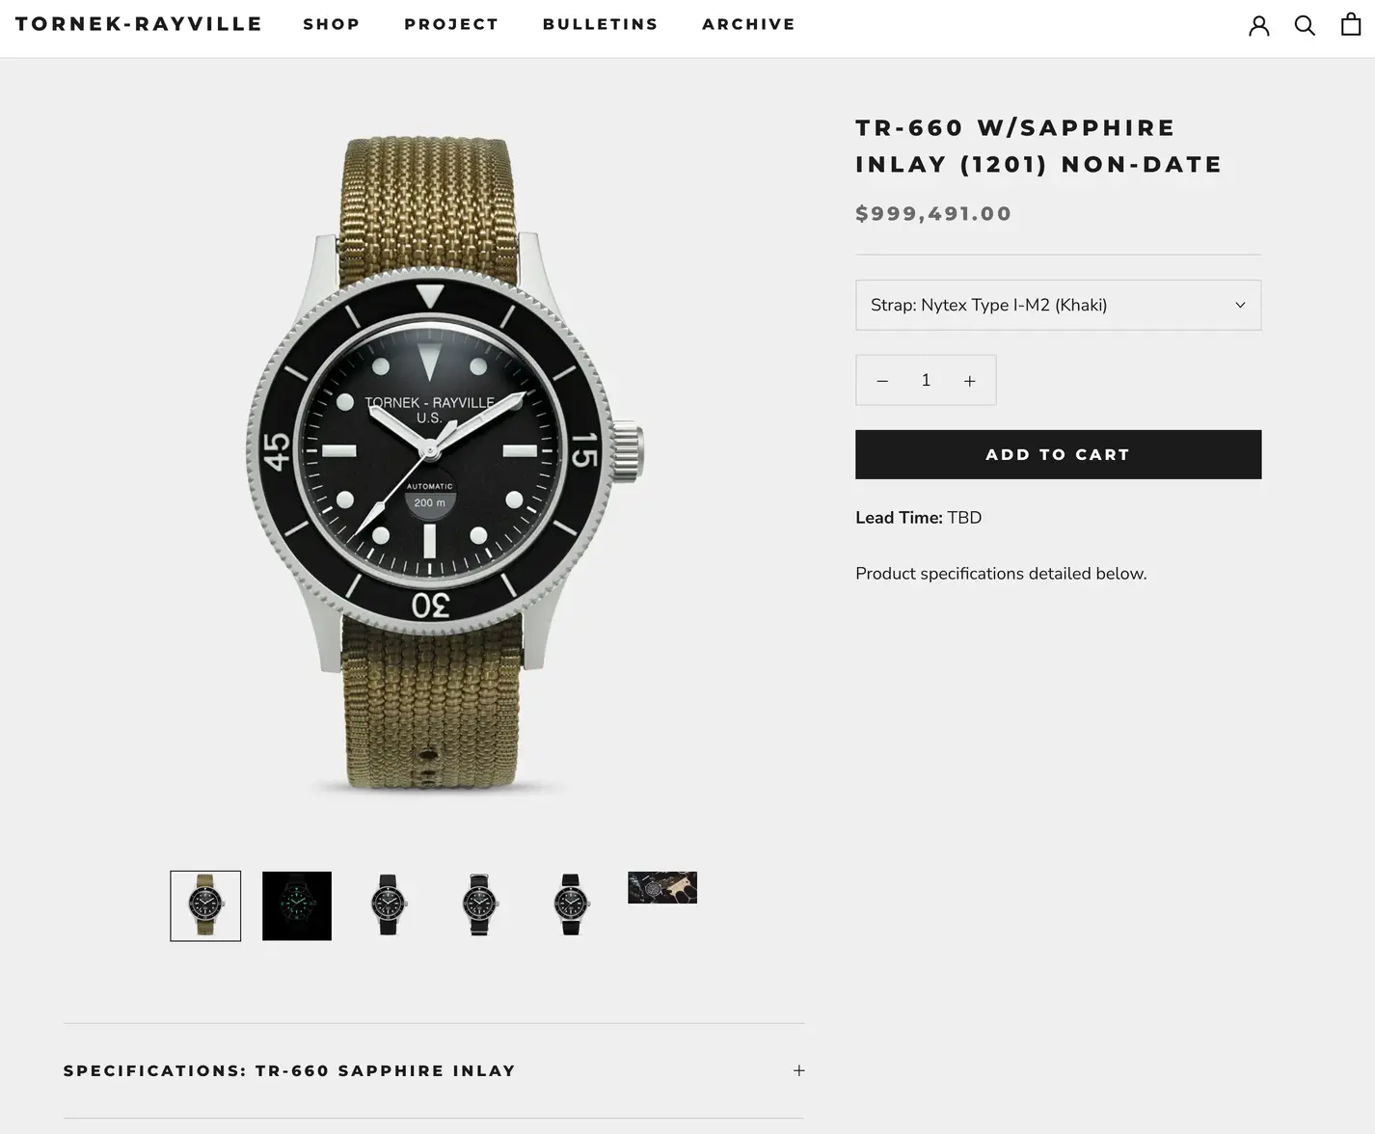View the third black strap thumbnail
Viewport: 1375px width, 1134px height.
[x=571, y=905]
